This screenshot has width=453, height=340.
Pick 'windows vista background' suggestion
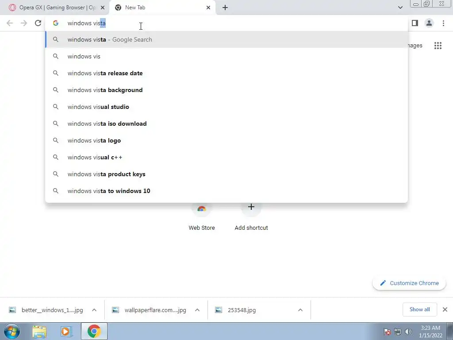click(x=226, y=90)
